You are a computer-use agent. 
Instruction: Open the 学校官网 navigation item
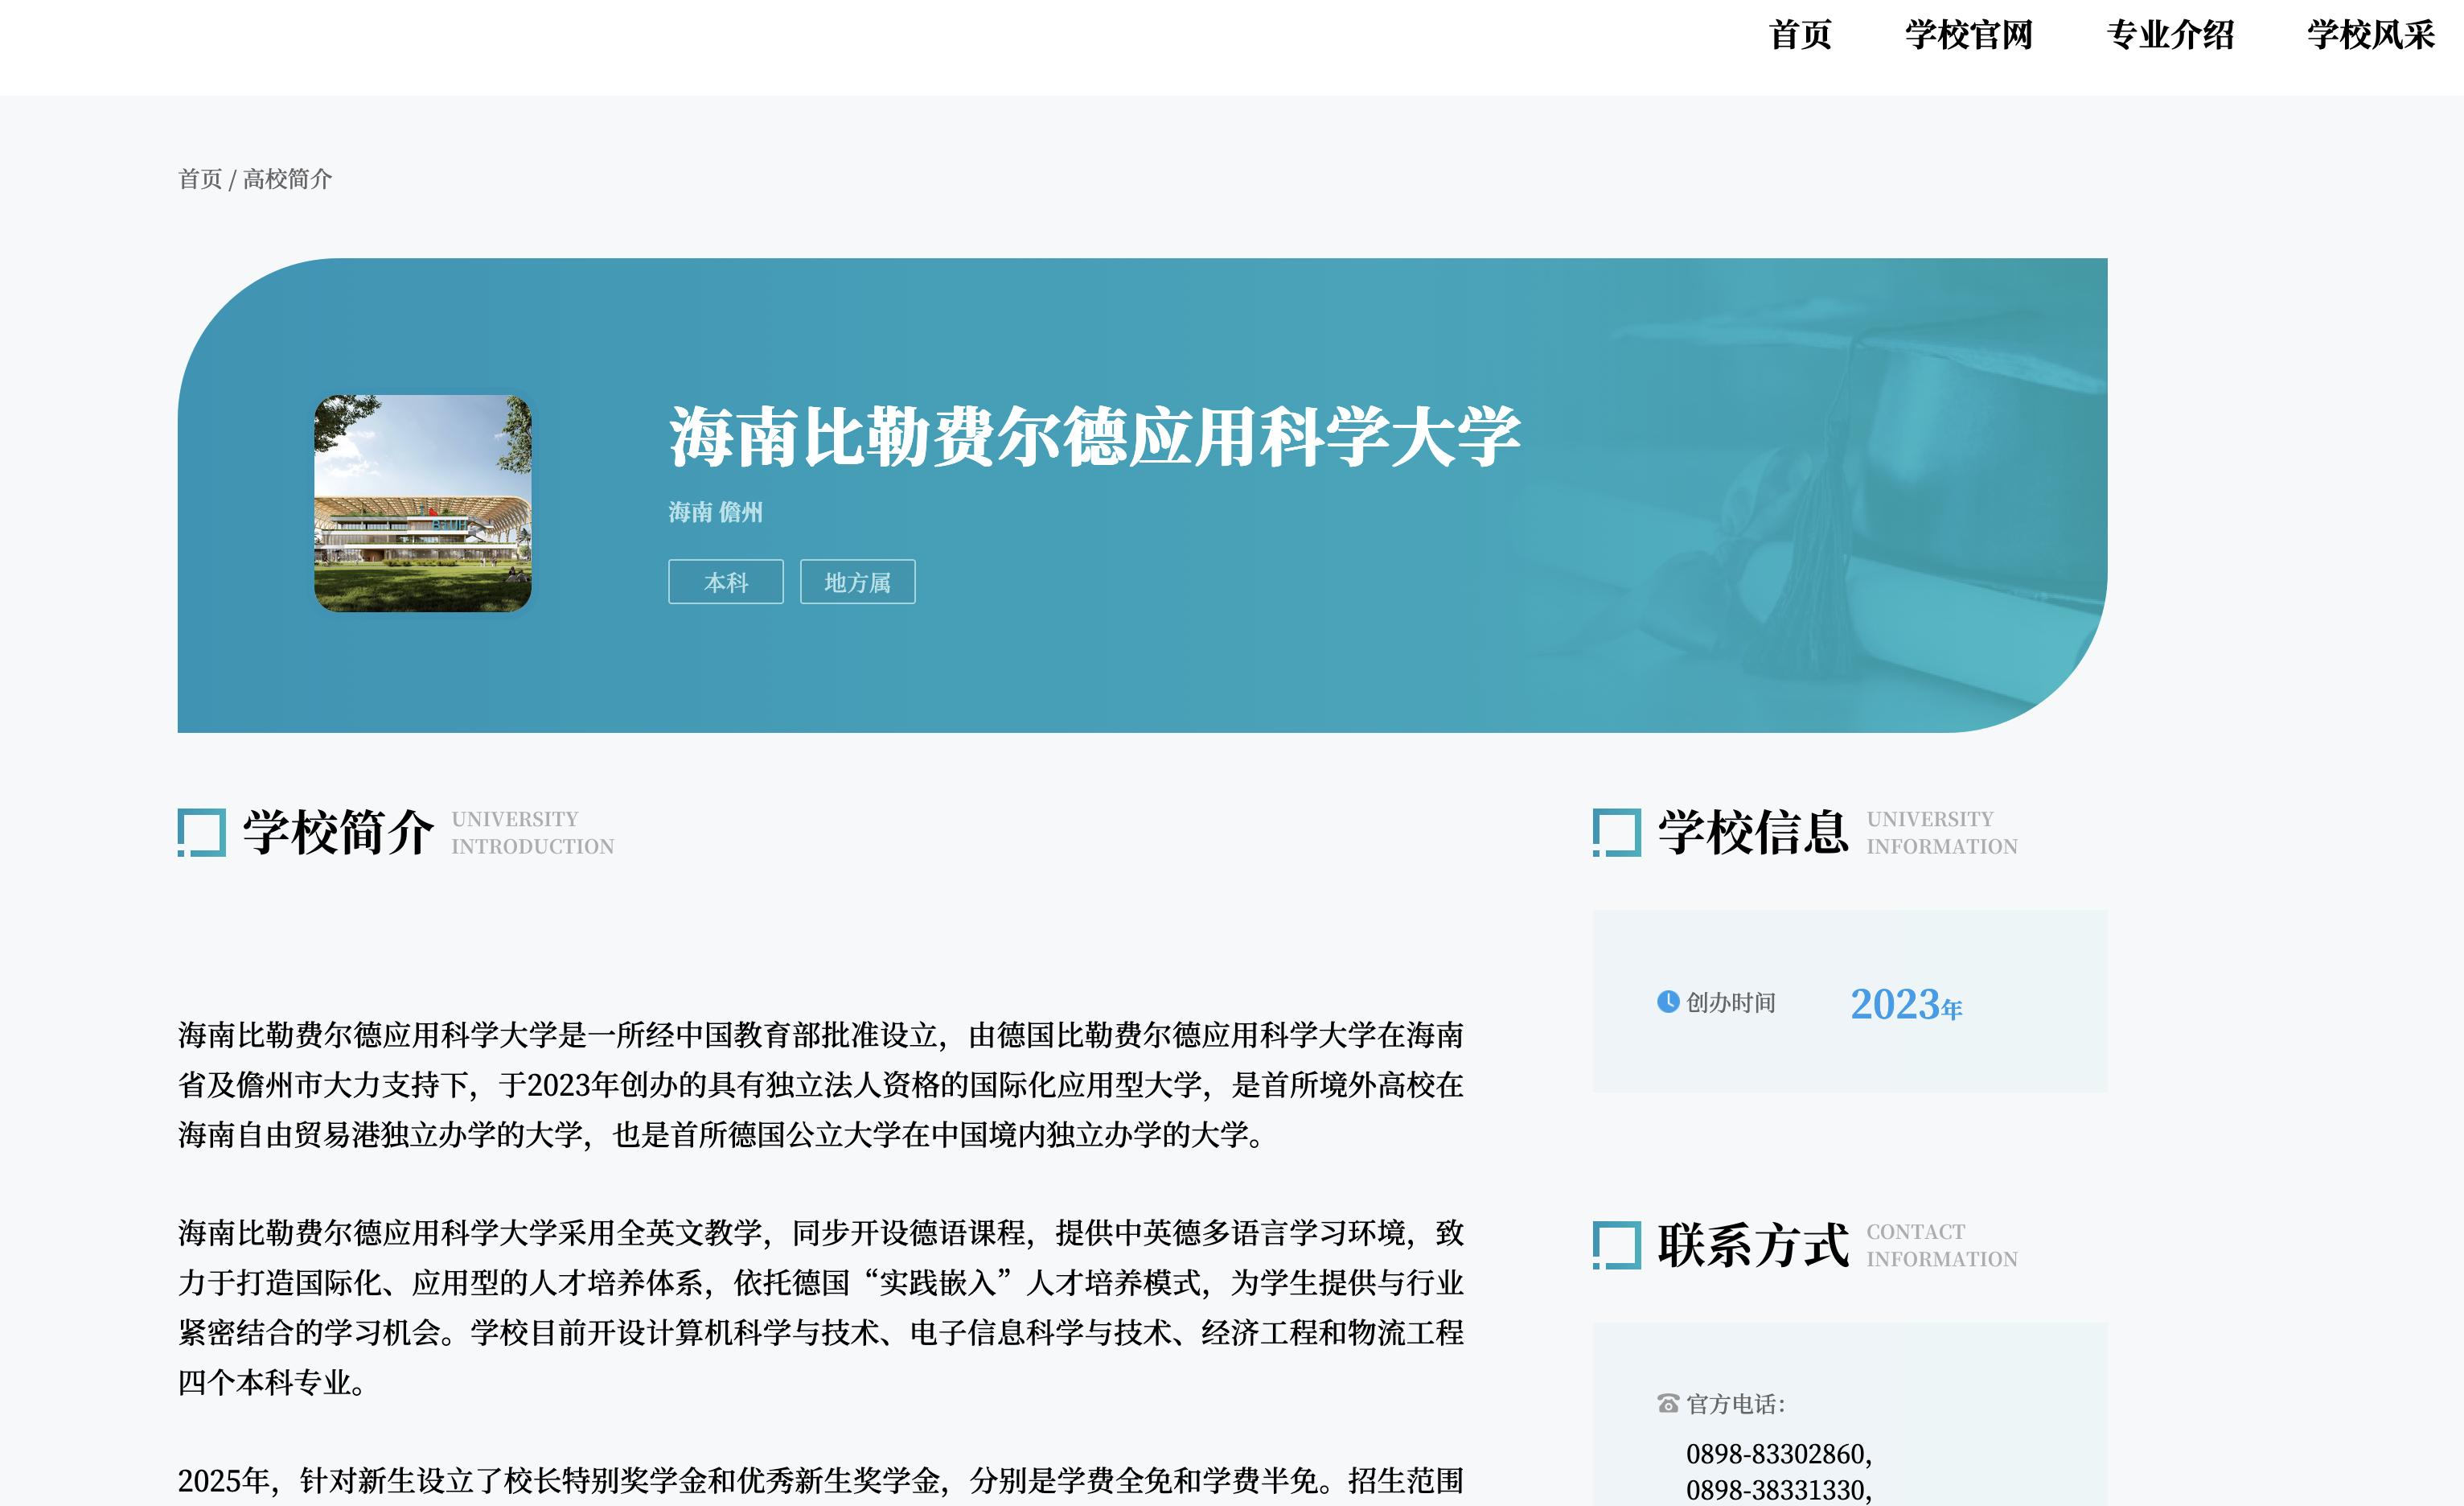coord(1968,35)
